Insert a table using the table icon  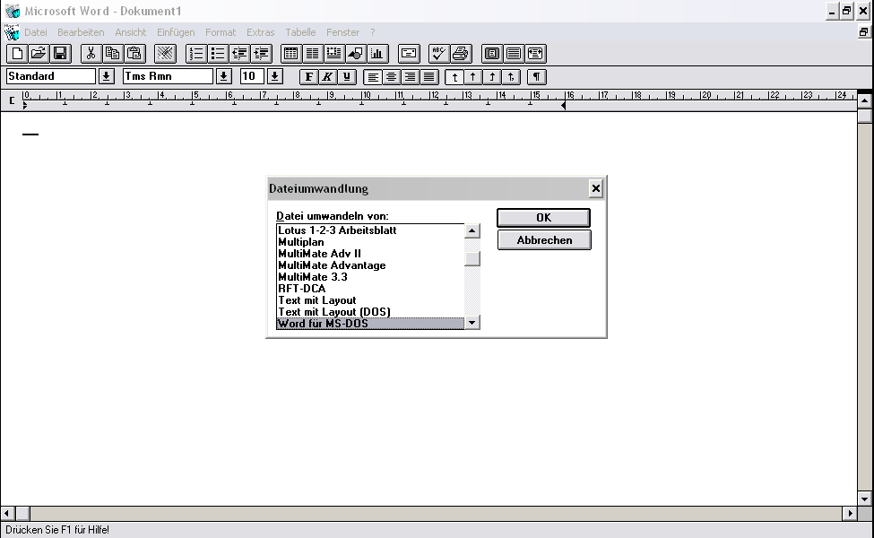(290, 54)
